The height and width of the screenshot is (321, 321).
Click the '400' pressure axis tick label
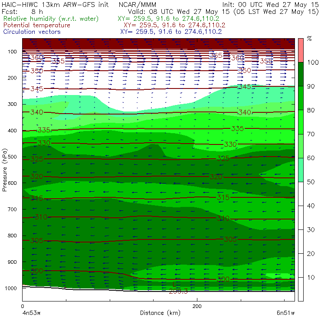[12, 131]
